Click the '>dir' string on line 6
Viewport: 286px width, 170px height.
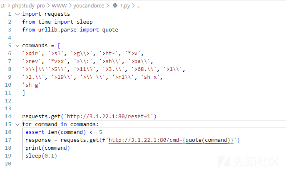point(32,53)
